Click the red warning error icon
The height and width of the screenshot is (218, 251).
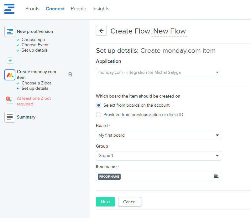(x=8, y=99)
